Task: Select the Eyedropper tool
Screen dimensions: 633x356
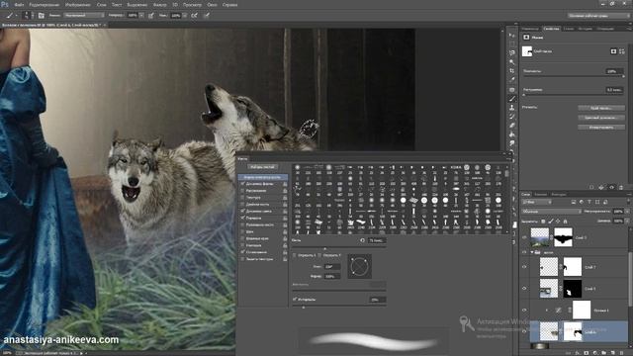Action: click(x=512, y=79)
